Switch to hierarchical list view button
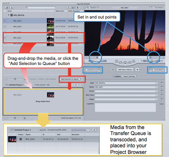169x157 pixels. click(x=73, y=8)
